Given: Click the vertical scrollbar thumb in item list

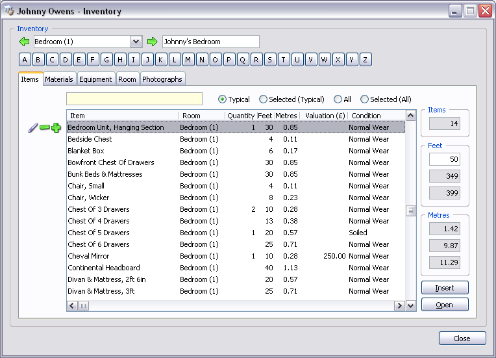Looking at the screenshot, I should [x=410, y=211].
